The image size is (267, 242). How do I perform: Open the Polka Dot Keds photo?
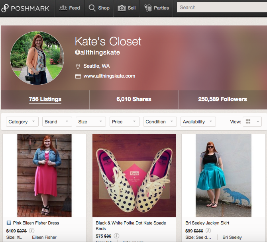click(x=134, y=176)
